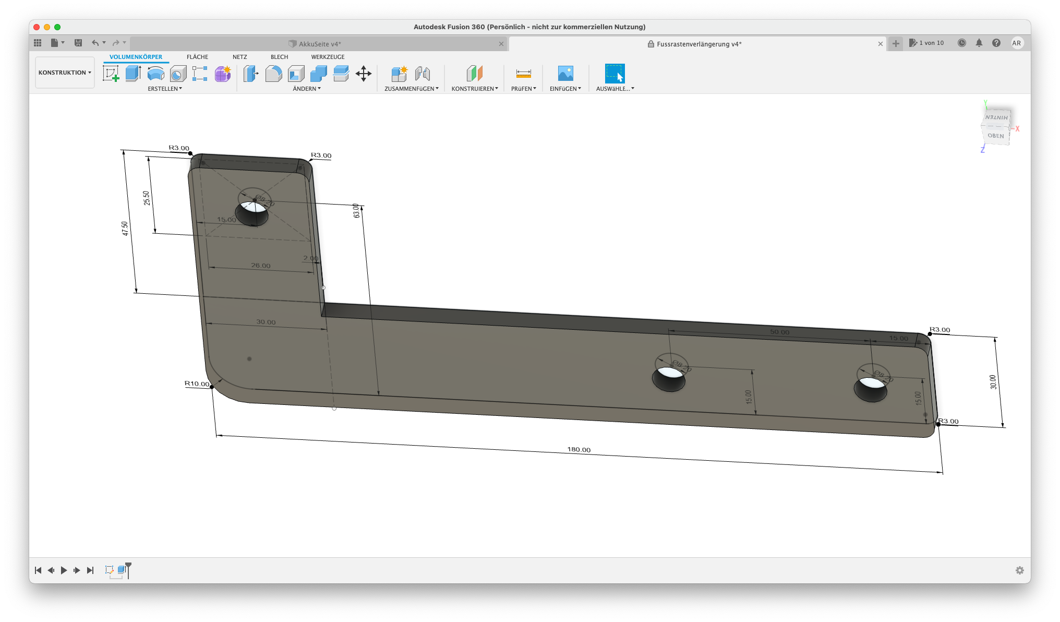Switch to the AkkuSeite v4 document tab

click(x=319, y=44)
